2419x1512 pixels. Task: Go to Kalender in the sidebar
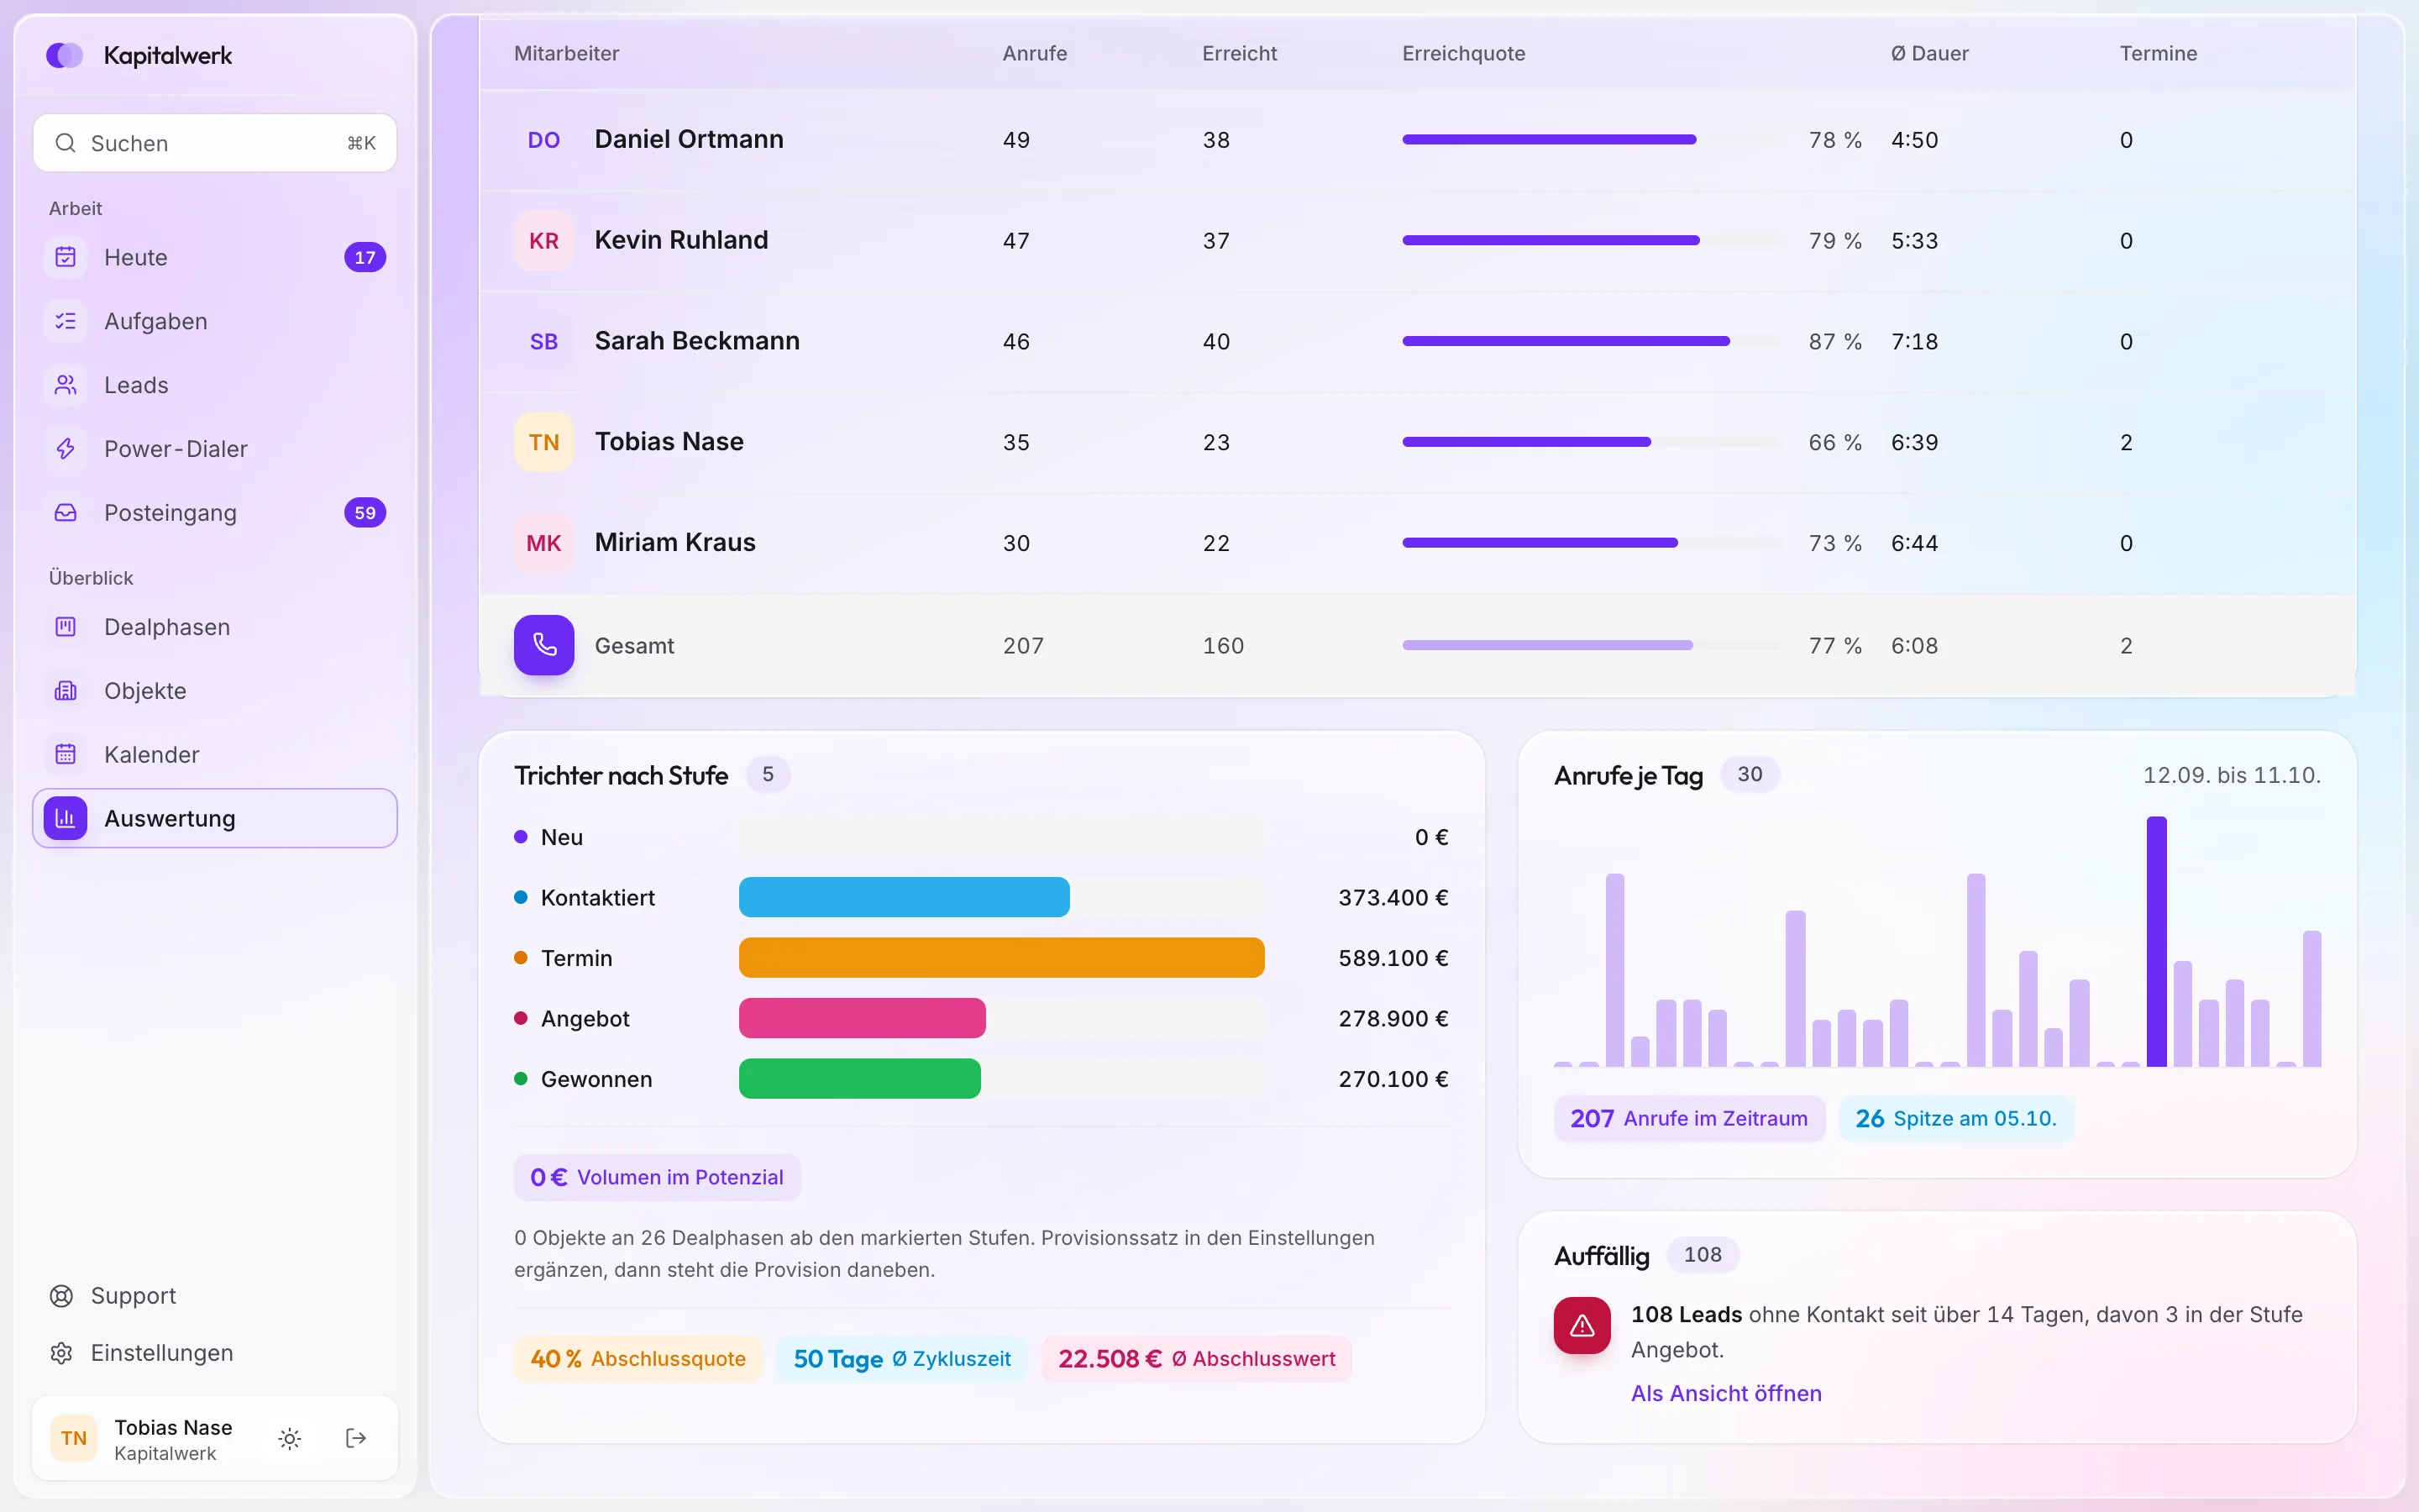(x=215, y=755)
